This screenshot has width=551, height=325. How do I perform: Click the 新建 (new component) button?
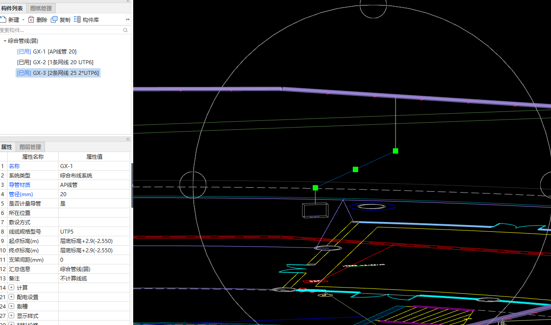[10, 20]
